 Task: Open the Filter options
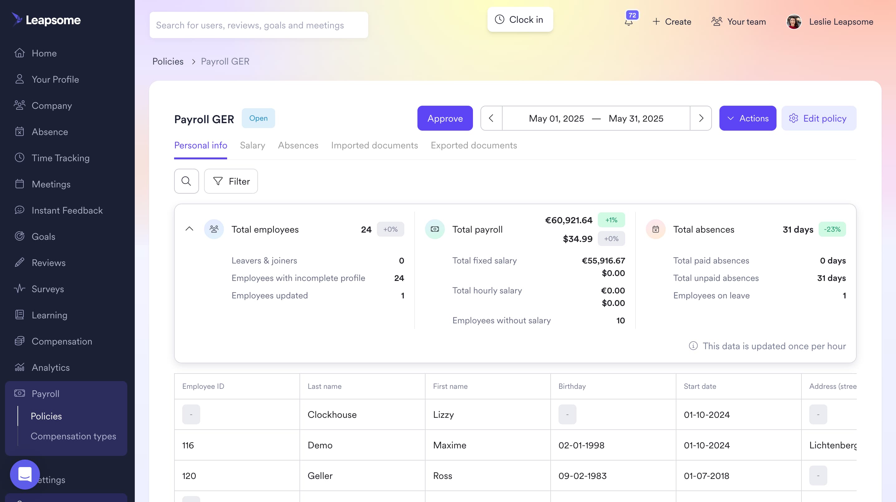tap(231, 181)
